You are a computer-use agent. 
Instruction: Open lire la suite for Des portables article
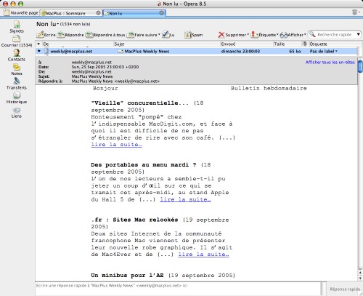[x=185, y=199]
